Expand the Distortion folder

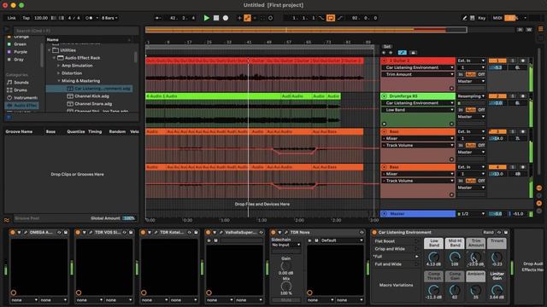[x=58, y=73]
